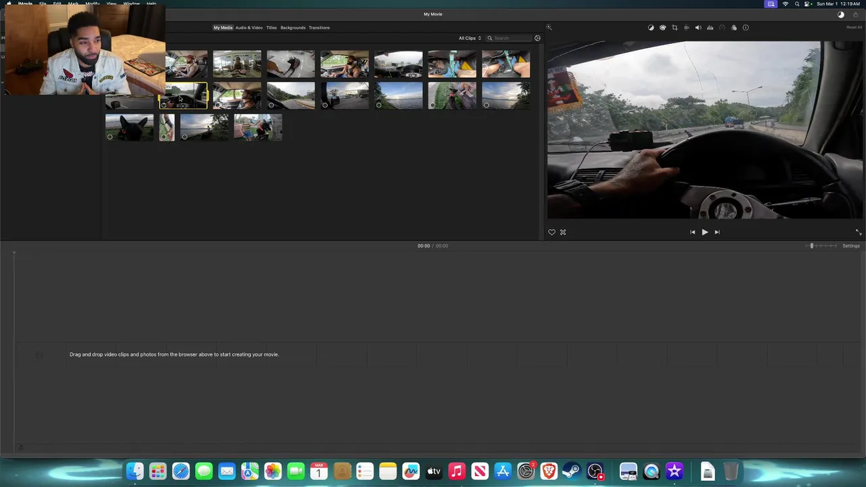Mark clip as favorite with heart icon
This screenshot has height=487, width=866.
tap(551, 232)
